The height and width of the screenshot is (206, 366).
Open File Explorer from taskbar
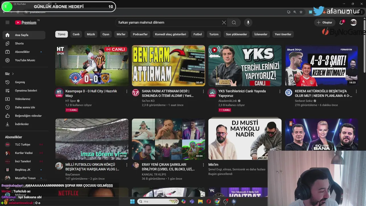200,201
